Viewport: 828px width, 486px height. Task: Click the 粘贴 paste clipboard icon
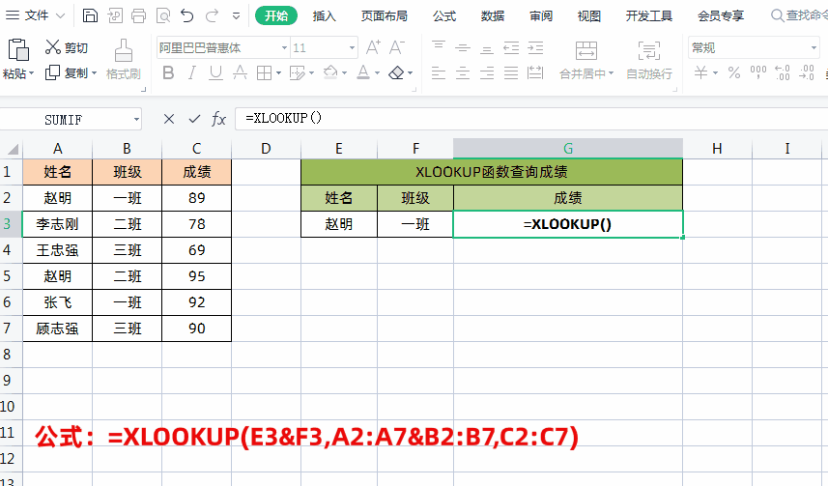[x=18, y=50]
